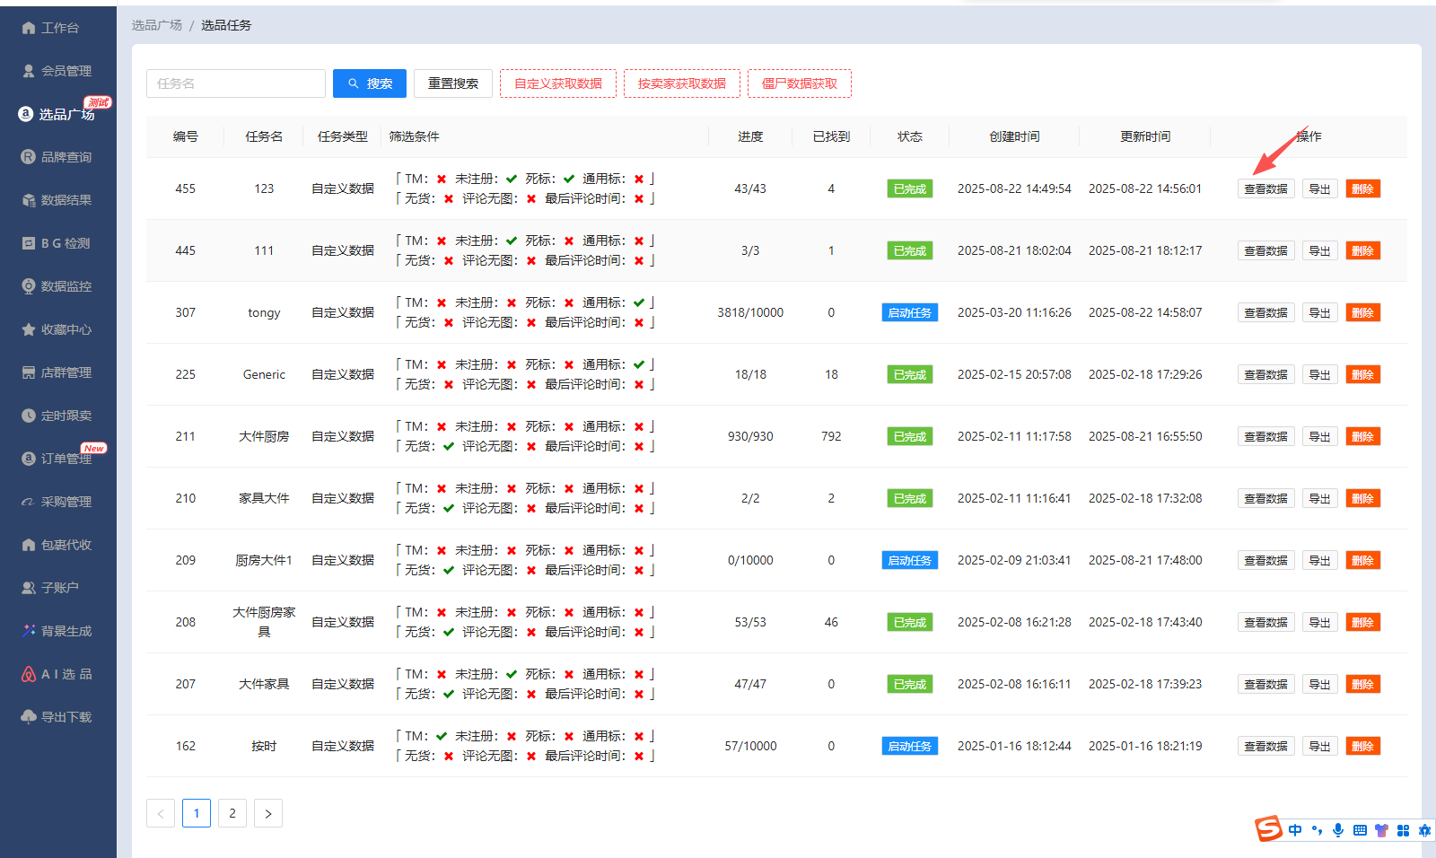Image resolution: width=1436 pixels, height=858 pixels.
Task: Click the AI 选品 sidebar icon
Action: (29, 674)
